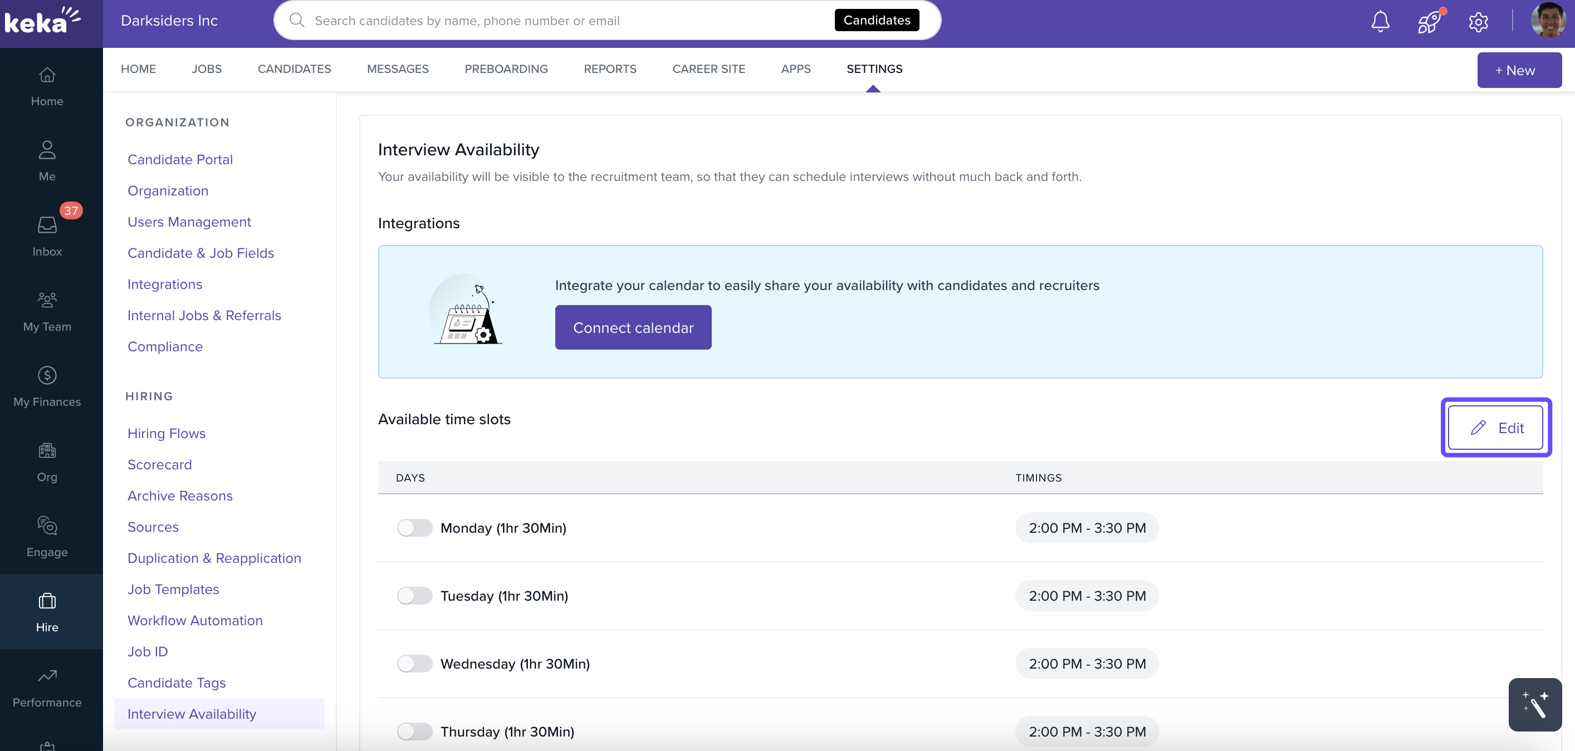Open the REPORTS tab
Image resolution: width=1575 pixels, height=751 pixels.
click(x=610, y=69)
